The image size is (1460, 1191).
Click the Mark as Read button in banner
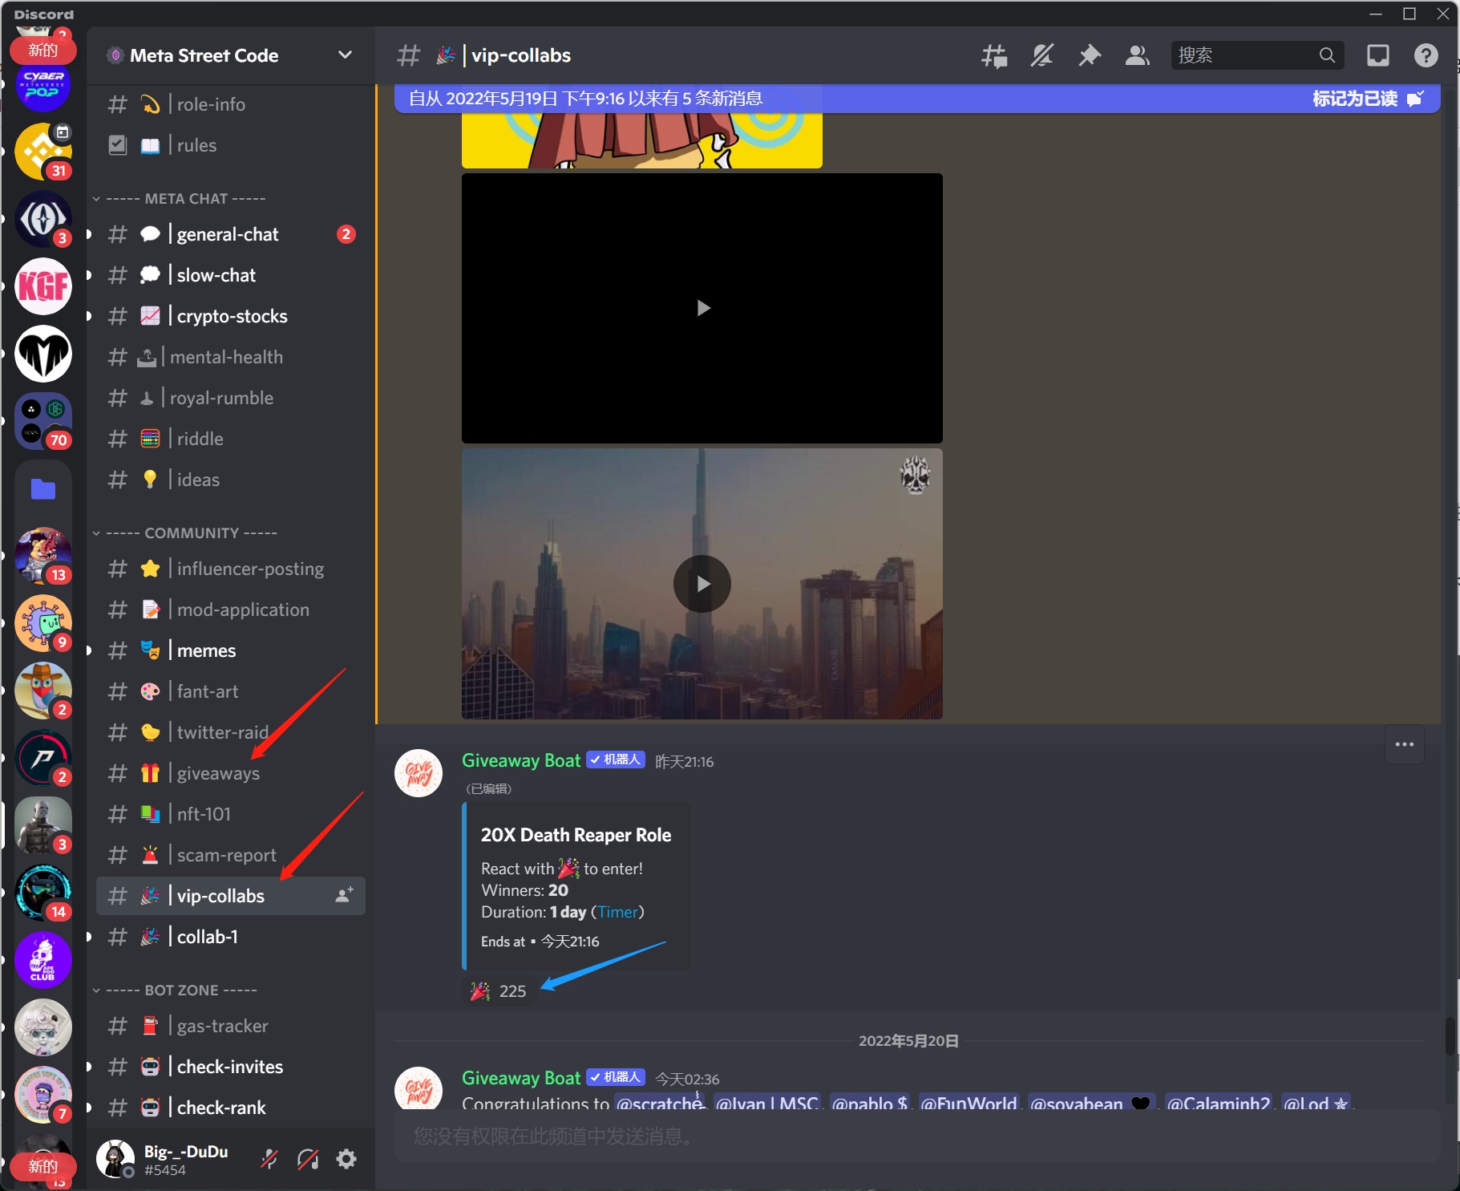1368,99
